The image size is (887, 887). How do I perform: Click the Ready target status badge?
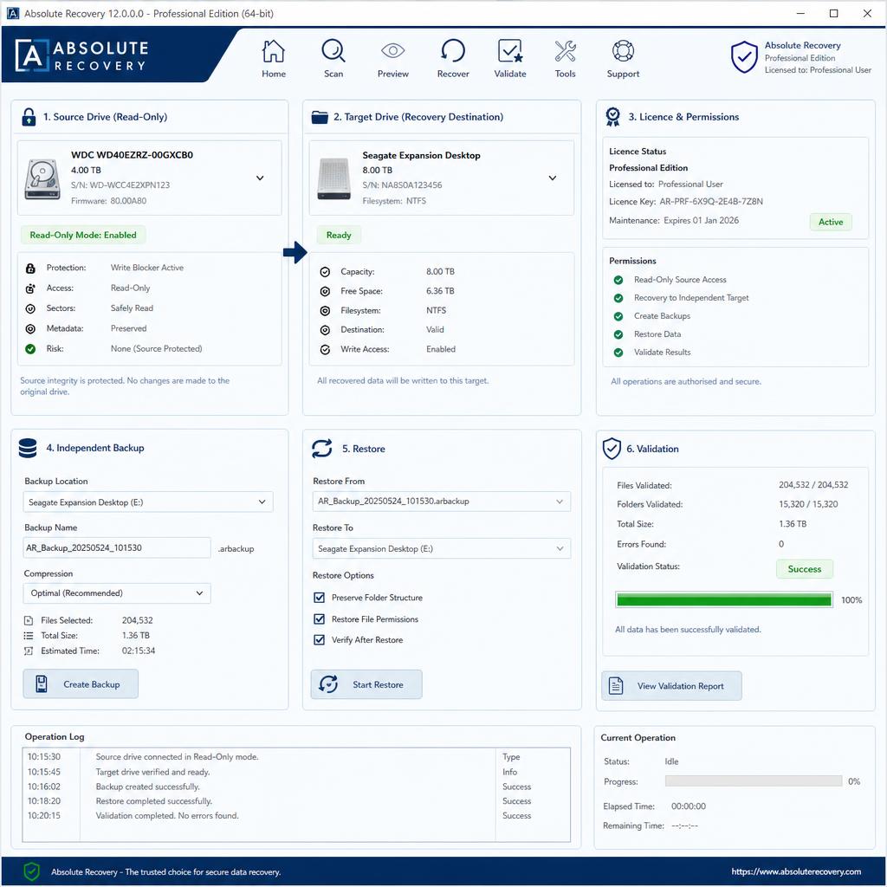point(339,235)
